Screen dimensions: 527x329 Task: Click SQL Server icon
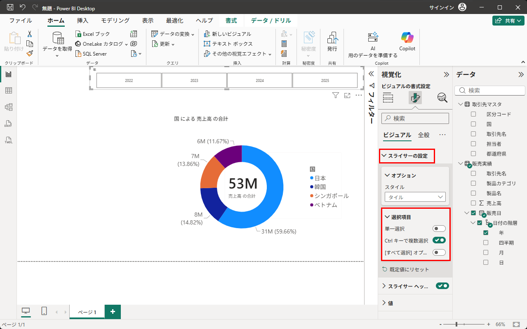tap(79, 54)
